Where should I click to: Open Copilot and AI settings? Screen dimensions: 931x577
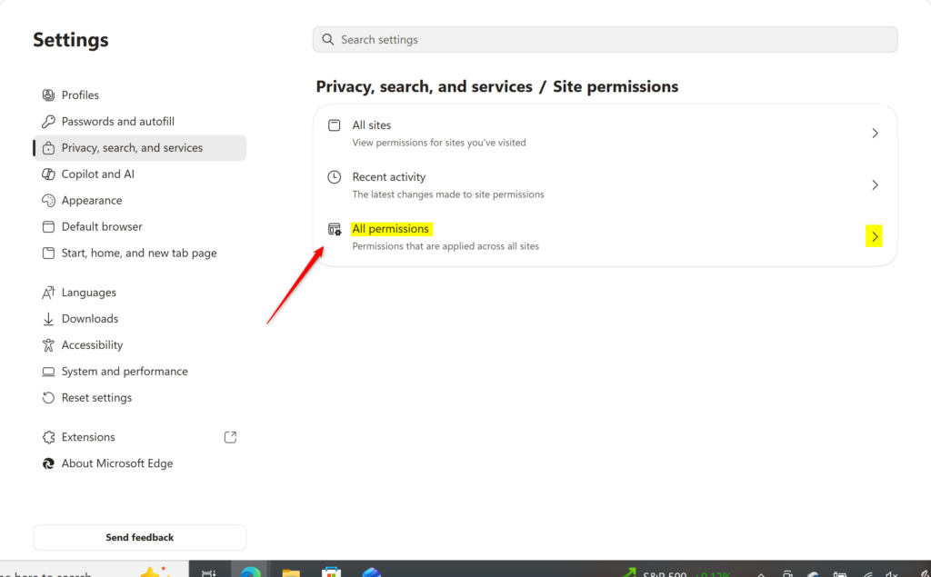pyautogui.click(x=139, y=174)
